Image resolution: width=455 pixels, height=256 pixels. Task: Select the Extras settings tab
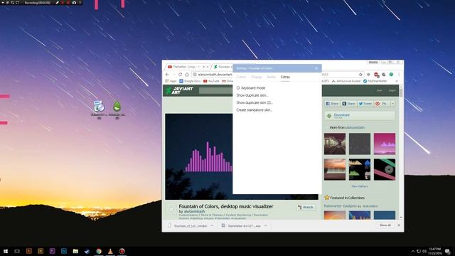pyautogui.click(x=285, y=77)
